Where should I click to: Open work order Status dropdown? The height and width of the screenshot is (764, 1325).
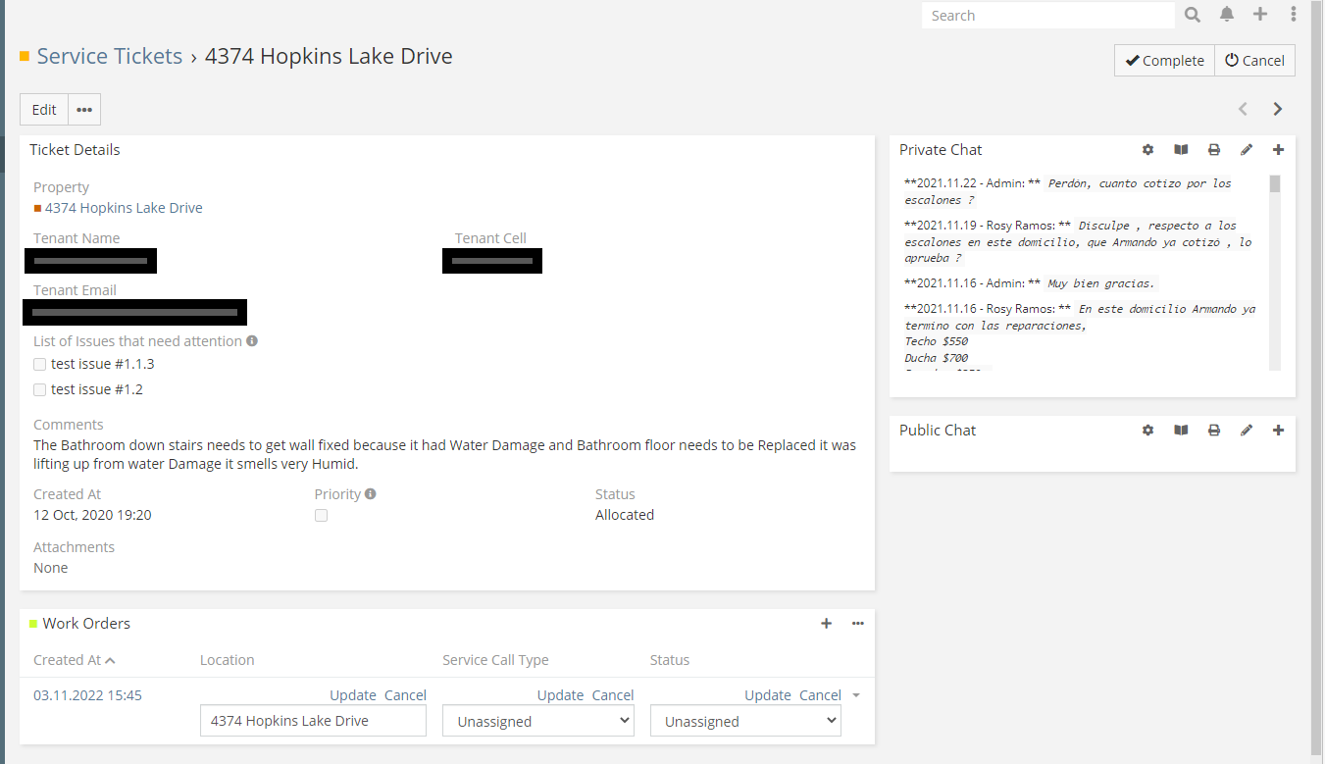(x=745, y=721)
